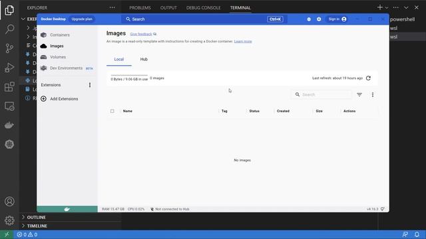Click the Add Extensions plus icon
This screenshot has height=239, width=426.
pos(43,99)
